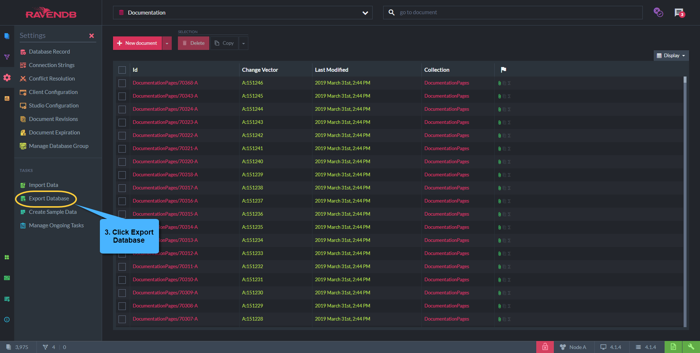
Task: Check the box for DocumentationPages/70307-A
Action: click(x=122, y=319)
